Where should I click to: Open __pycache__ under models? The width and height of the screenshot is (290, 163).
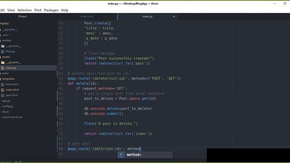(14, 46)
